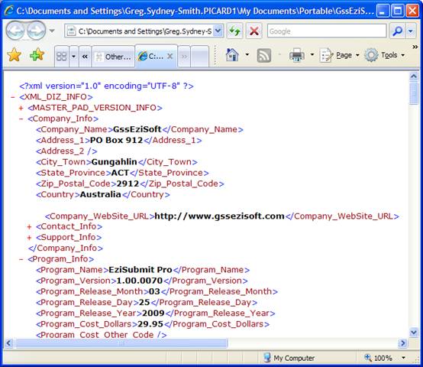Click the ACT state value
Viewport: 423px width, 367px height.
(x=120, y=173)
